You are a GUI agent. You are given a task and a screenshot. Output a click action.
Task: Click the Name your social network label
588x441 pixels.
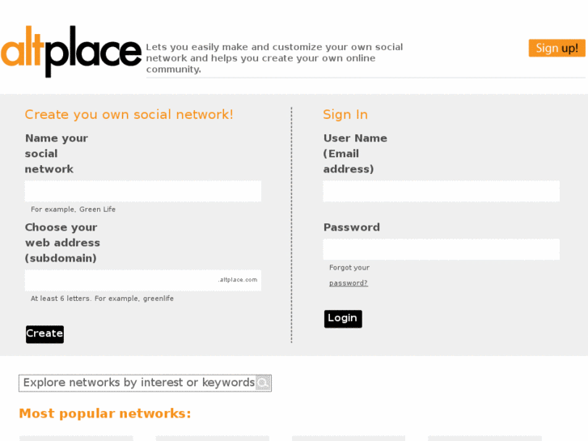coord(57,154)
